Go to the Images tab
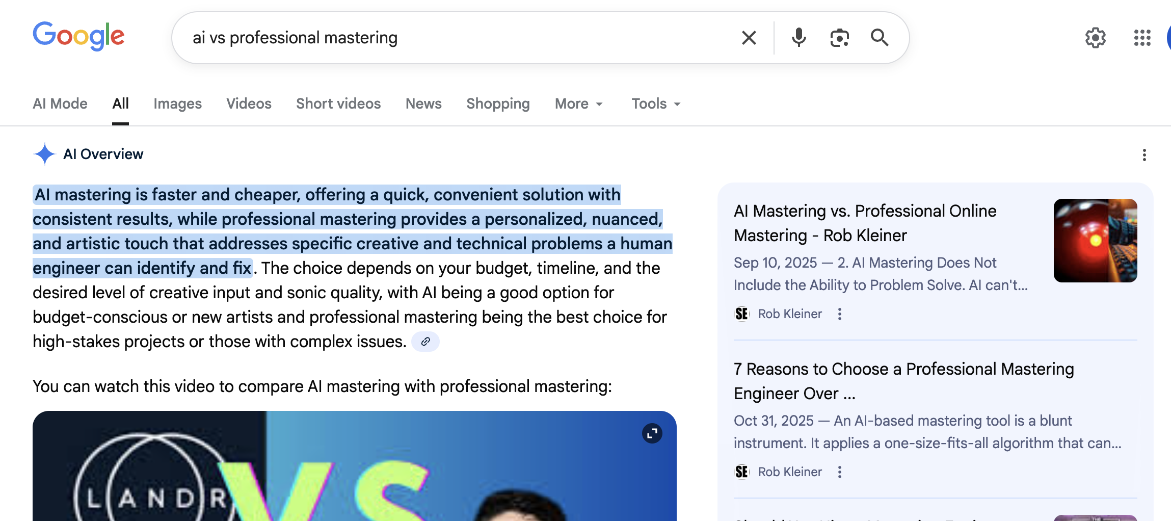Image resolution: width=1171 pixels, height=521 pixels. tap(177, 104)
